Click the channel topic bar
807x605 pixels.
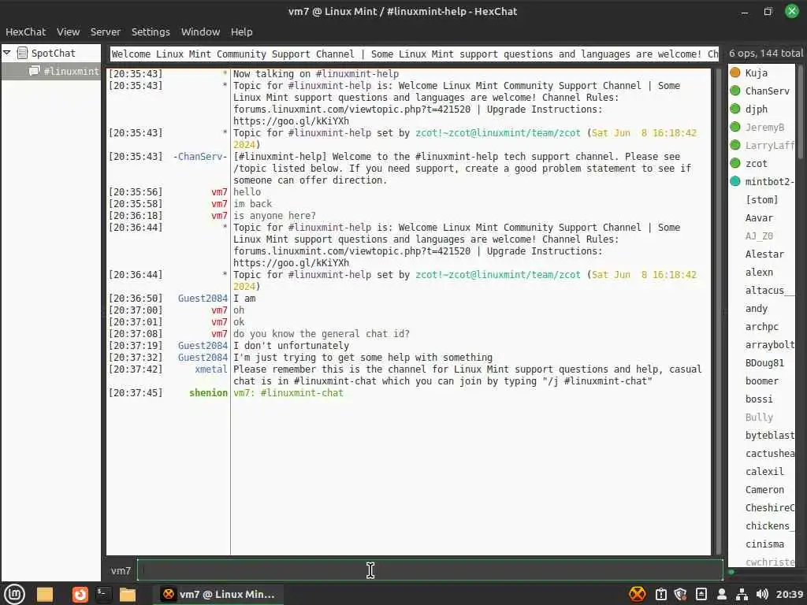[x=415, y=54]
